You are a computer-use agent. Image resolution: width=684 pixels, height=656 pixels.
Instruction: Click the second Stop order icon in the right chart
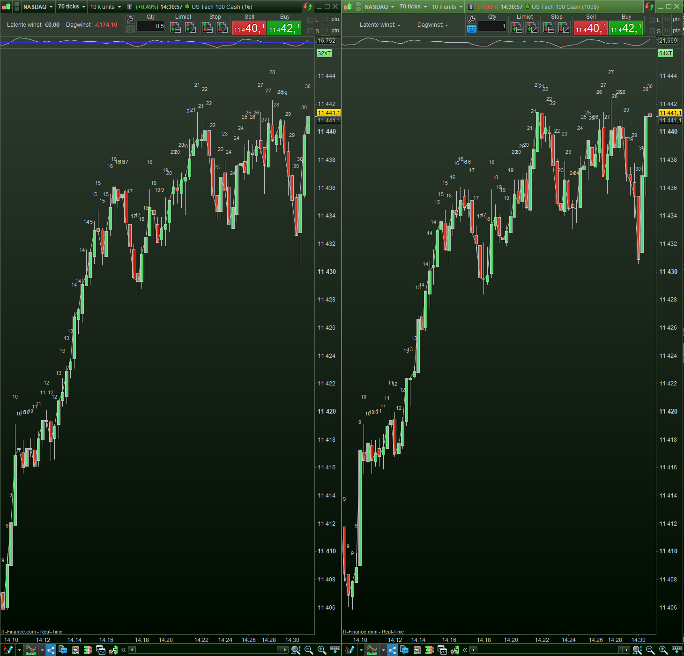[564, 28]
